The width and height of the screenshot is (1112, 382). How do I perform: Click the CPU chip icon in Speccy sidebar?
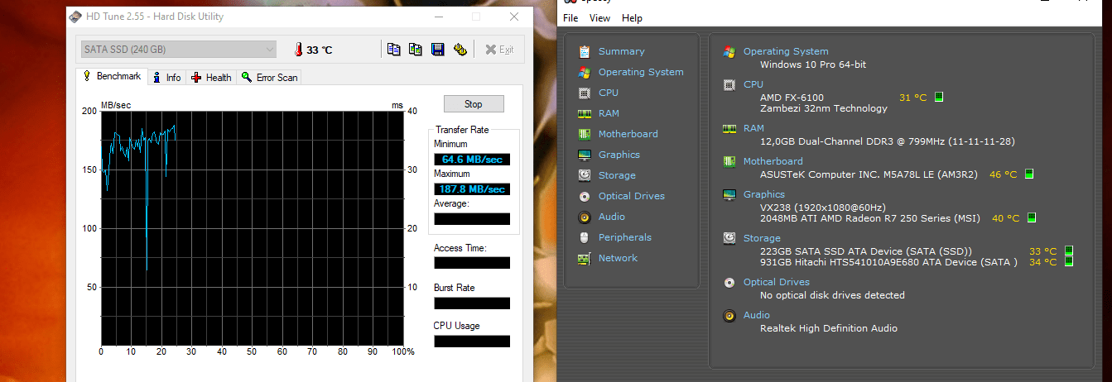(585, 93)
